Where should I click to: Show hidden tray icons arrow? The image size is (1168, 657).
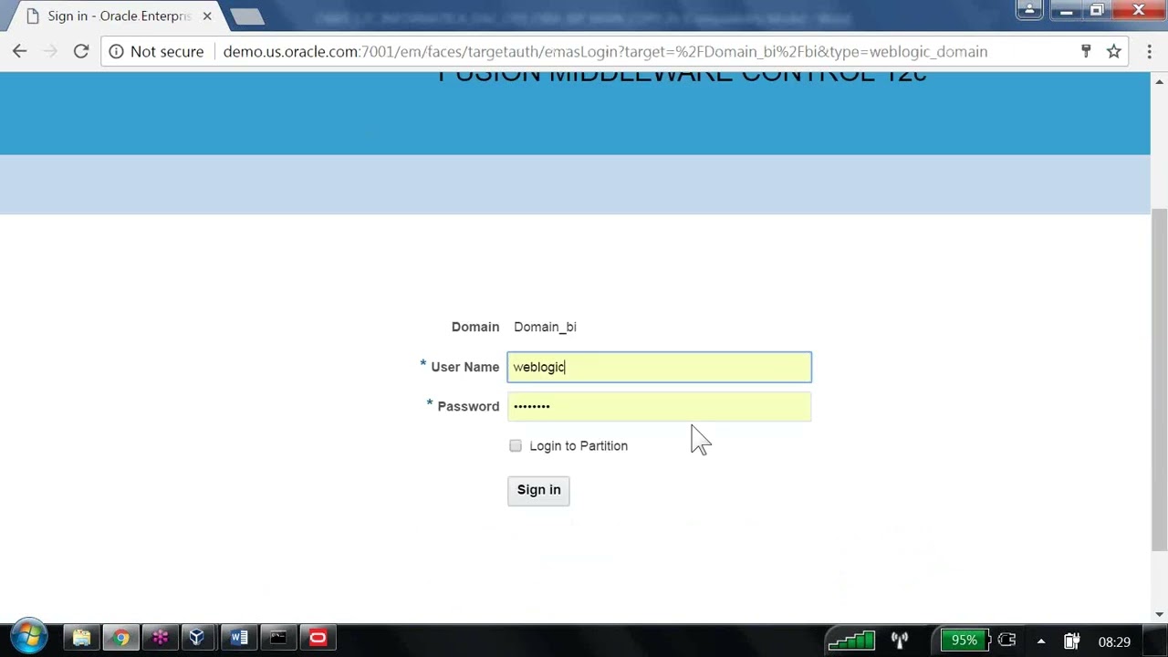click(1040, 641)
